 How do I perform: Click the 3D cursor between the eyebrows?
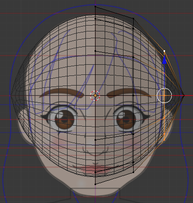pyautogui.click(x=95, y=96)
